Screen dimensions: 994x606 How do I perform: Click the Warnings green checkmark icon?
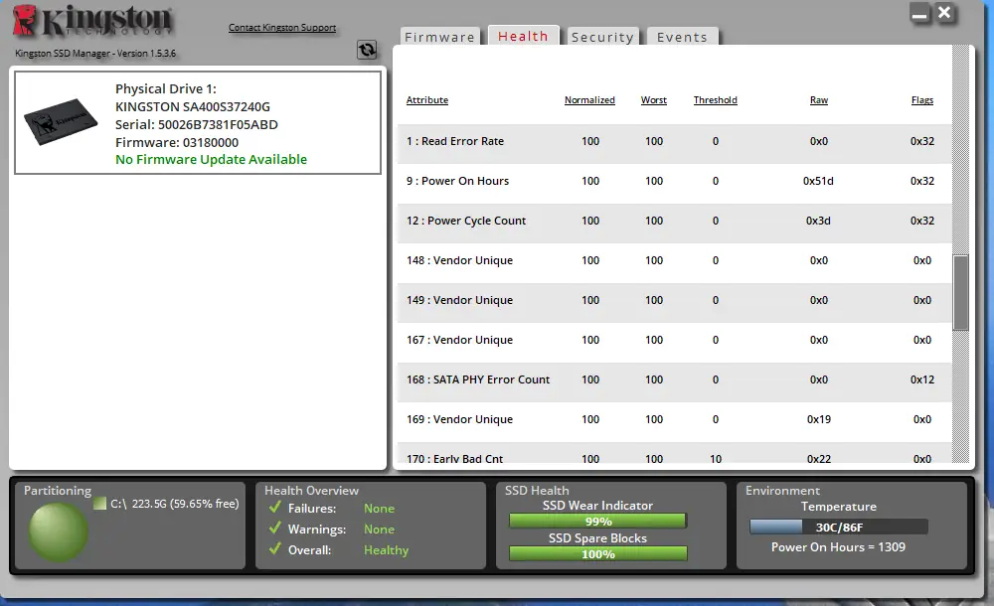click(x=275, y=529)
